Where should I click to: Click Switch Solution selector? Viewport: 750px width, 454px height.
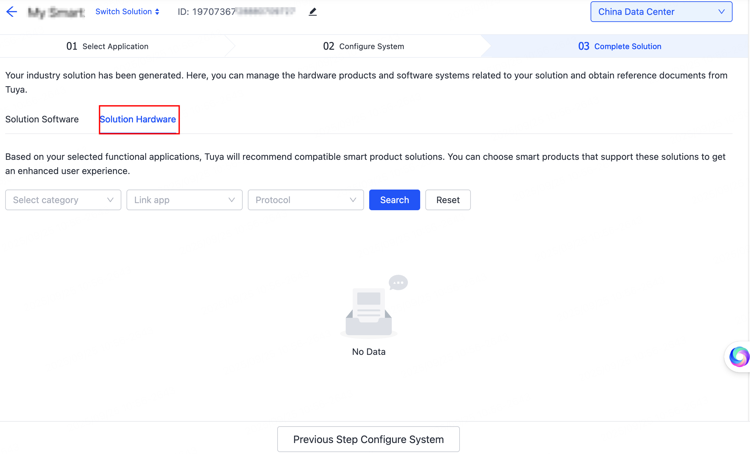(x=127, y=12)
